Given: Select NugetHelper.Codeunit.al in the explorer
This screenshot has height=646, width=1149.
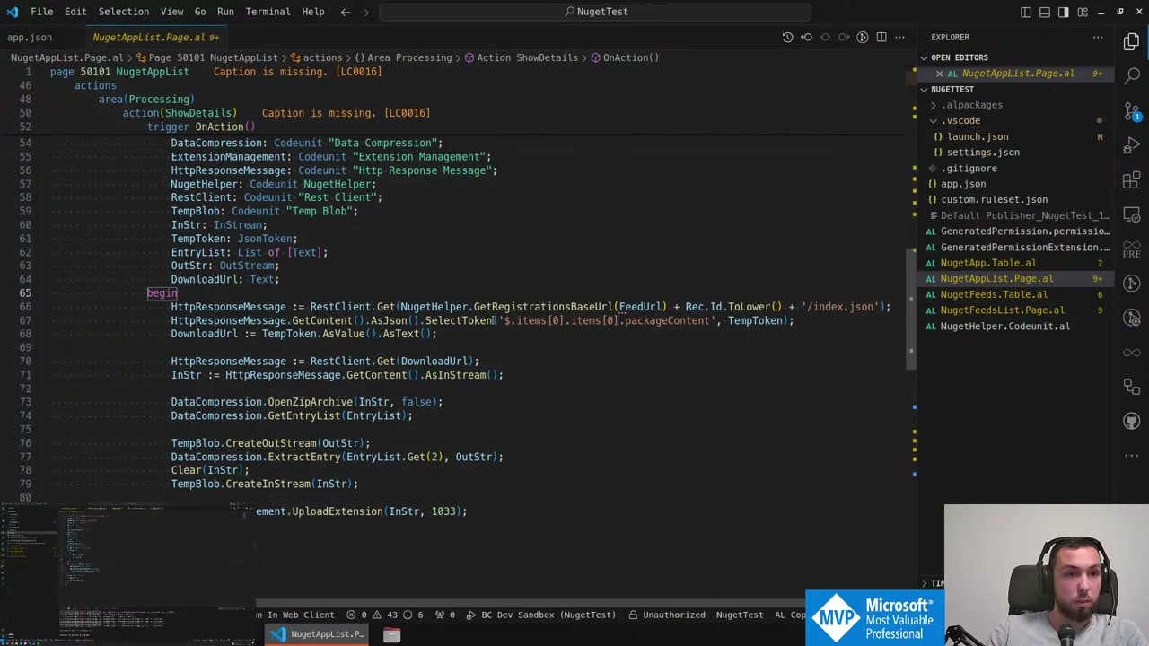Looking at the screenshot, I should (x=1004, y=326).
